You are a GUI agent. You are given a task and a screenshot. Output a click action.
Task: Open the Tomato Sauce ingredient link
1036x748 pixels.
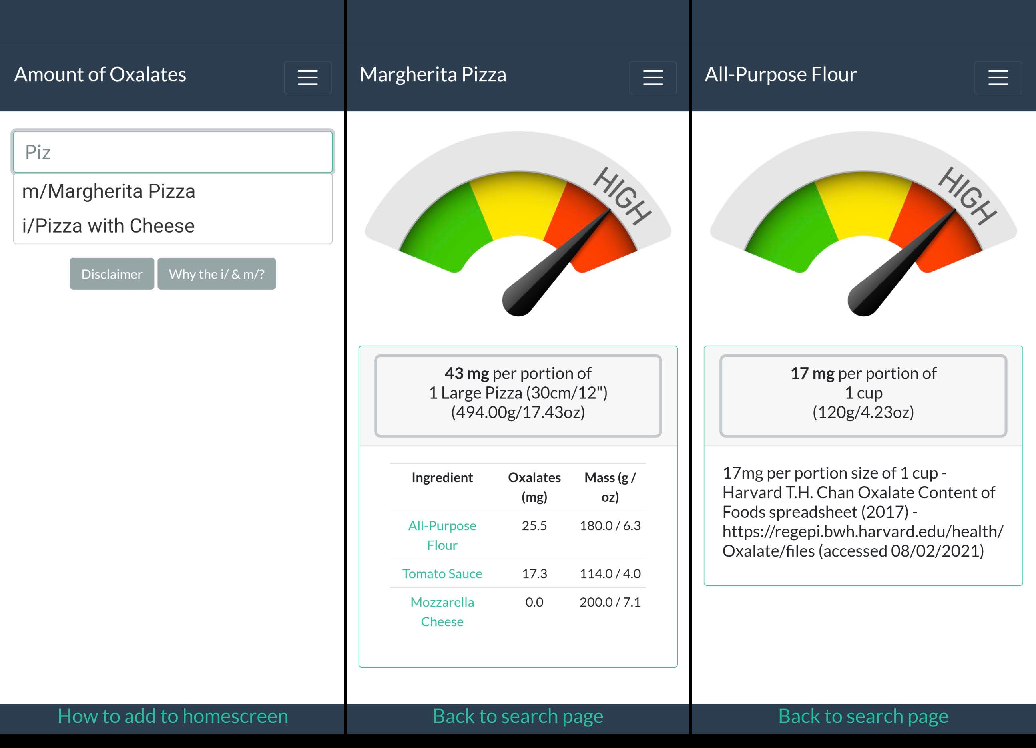point(442,573)
